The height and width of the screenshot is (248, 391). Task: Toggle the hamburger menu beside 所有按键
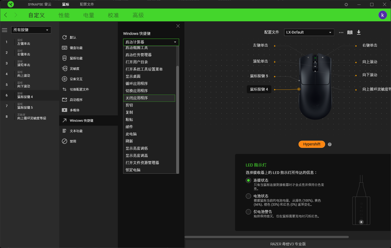click(x=5, y=30)
